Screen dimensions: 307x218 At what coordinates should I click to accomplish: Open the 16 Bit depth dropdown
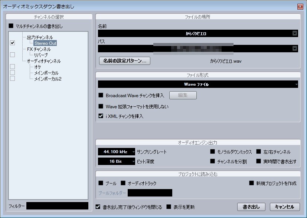133,162
